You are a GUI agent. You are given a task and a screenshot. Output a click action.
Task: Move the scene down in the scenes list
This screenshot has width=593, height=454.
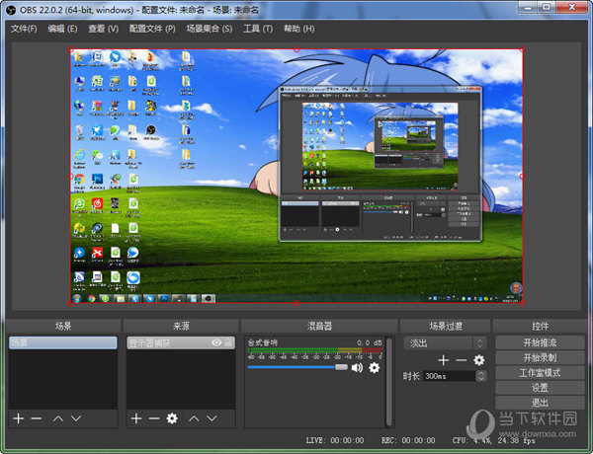76,418
